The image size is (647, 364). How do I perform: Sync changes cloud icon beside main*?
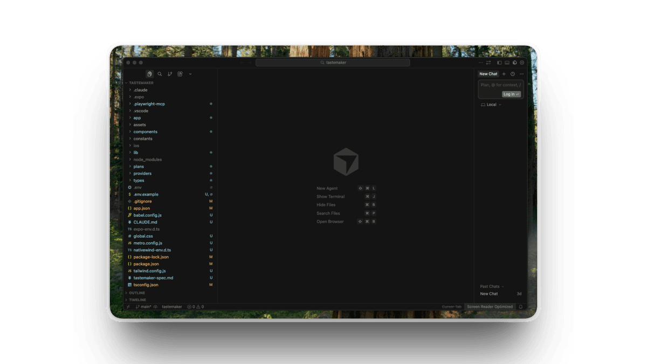[x=155, y=307]
